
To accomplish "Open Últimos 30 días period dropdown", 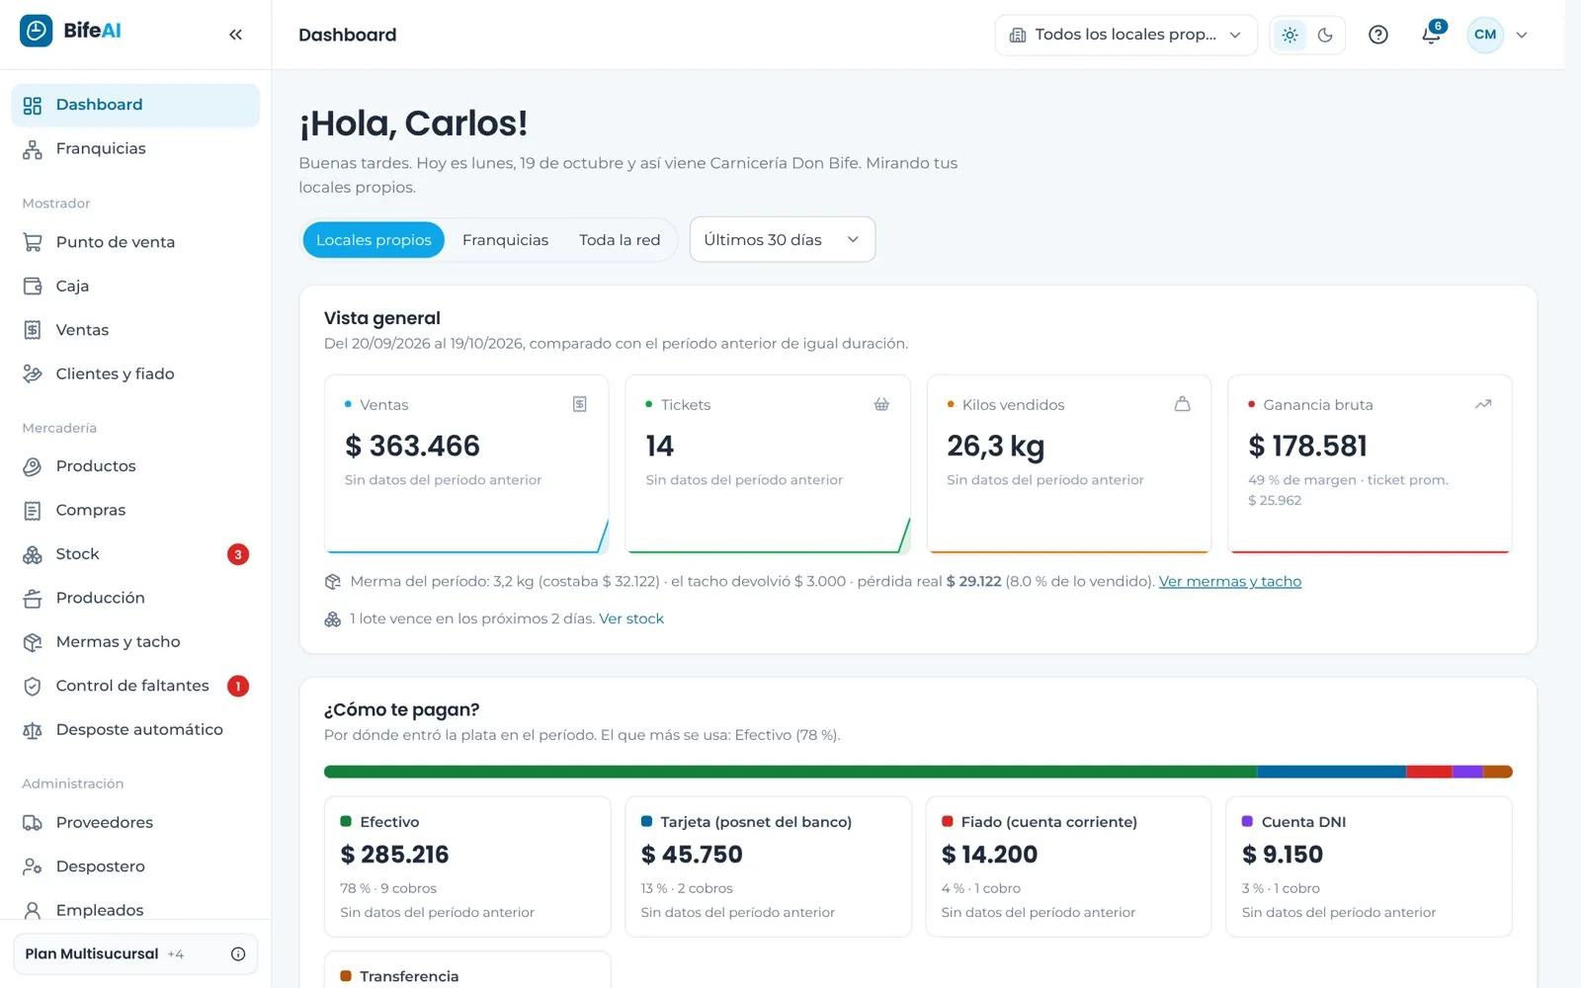I will pyautogui.click(x=782, y=240).
